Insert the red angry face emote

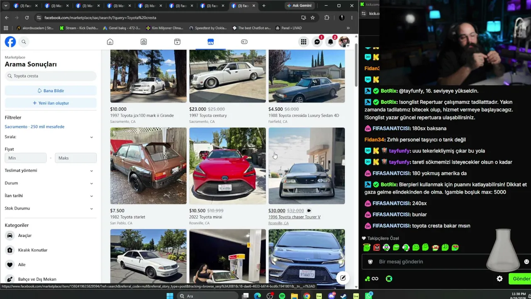377,248
